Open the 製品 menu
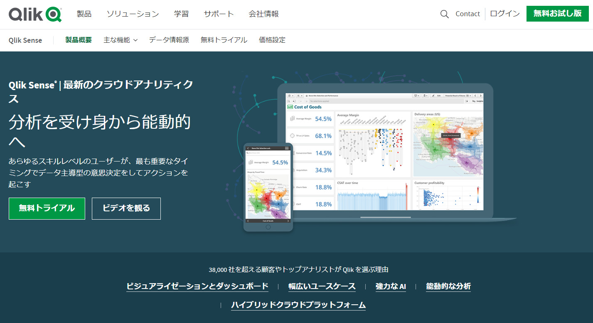593x323 pixels. (84, 14)
